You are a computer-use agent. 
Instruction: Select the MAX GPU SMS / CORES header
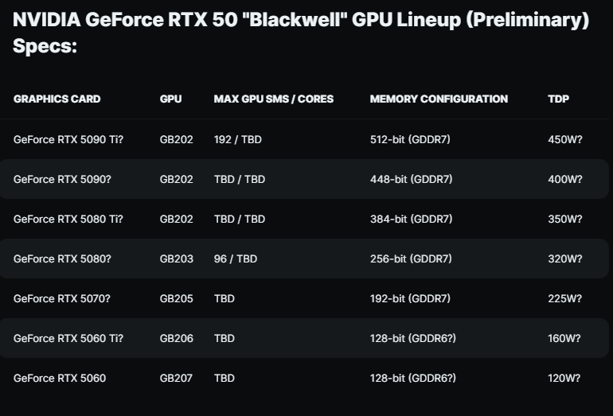[x=274, y=99]
